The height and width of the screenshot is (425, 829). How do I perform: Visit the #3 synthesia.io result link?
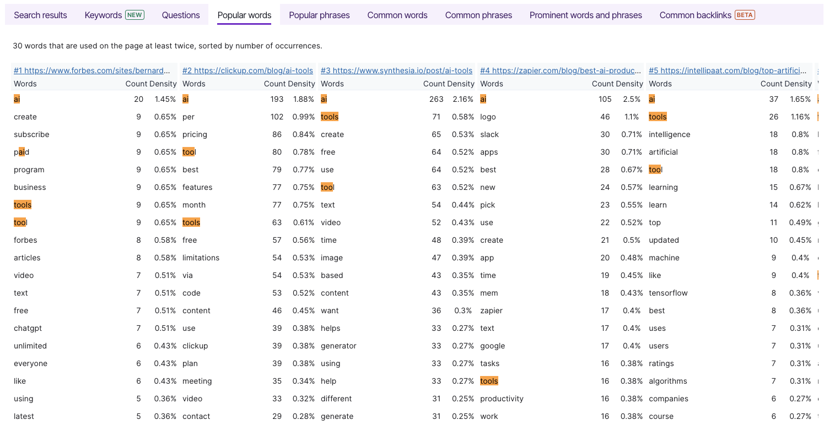(x=396, y=70)
